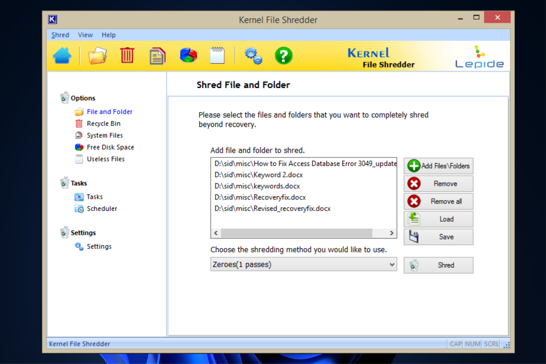The width and height of the screenshot is (546, 364).
Task: Select Recoveryfix.docx in the list
Action: 260,197
